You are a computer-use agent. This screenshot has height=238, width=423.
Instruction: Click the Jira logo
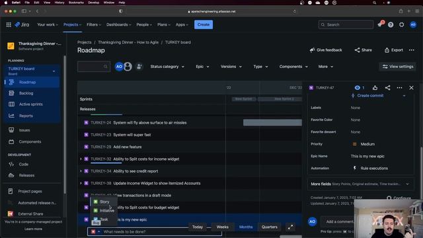22,24
